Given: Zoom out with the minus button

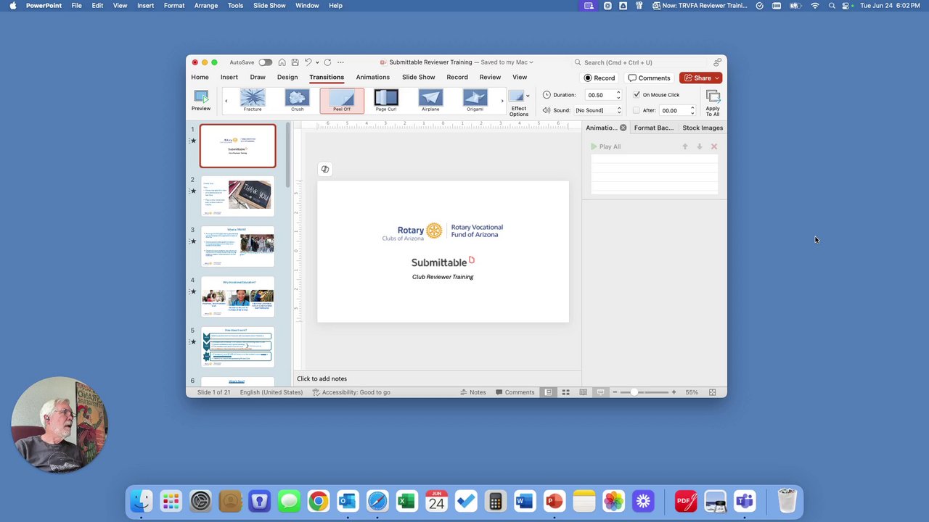Looking at the screenshot, I should click(615, 392).
